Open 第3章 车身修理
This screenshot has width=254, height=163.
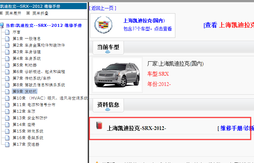click(26, 52)
